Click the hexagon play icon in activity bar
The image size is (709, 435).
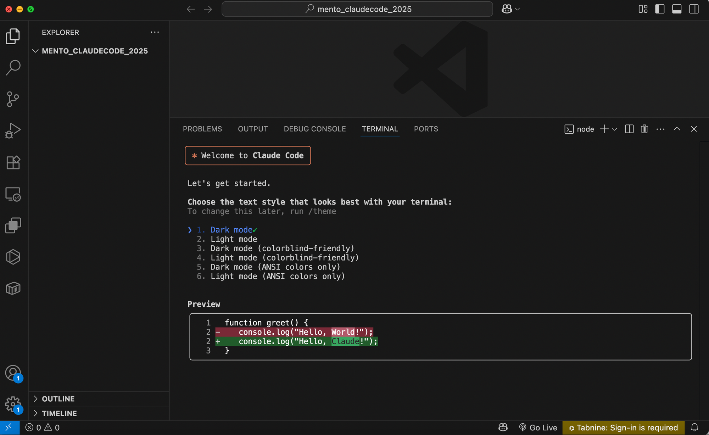click(13, 257)
